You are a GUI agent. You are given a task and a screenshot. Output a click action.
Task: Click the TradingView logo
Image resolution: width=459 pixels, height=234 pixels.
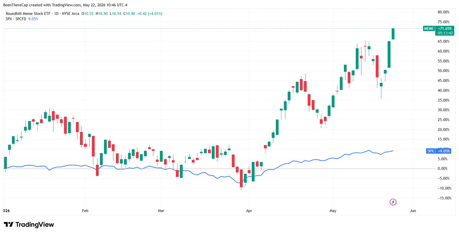[x=29, y=224]
